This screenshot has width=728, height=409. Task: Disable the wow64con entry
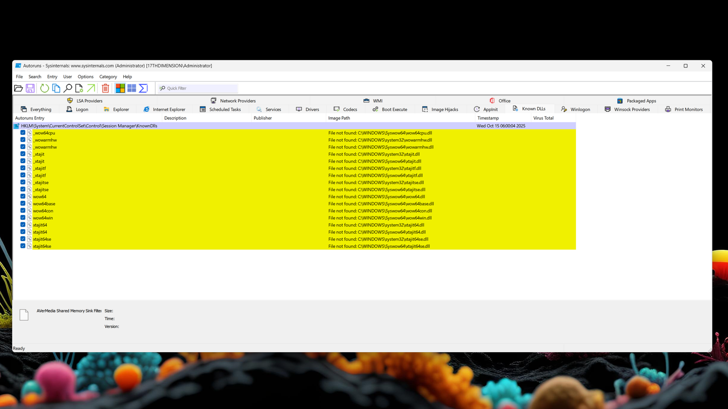click(23, 211)
